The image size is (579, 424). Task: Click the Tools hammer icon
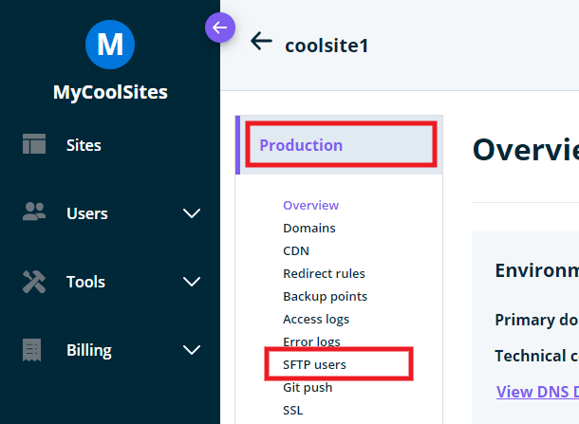click(34, 282)
